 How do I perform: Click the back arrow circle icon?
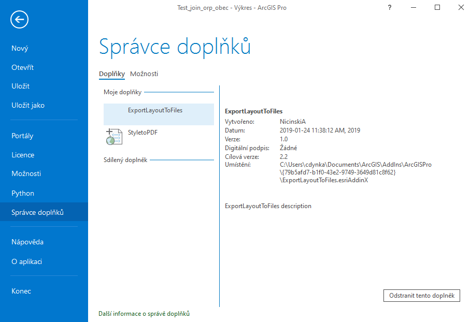[x=20, y=20]
